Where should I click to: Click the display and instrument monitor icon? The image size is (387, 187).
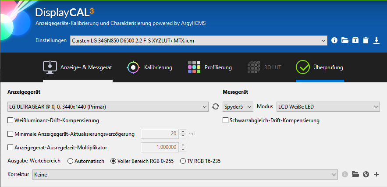tap(50, 67)
